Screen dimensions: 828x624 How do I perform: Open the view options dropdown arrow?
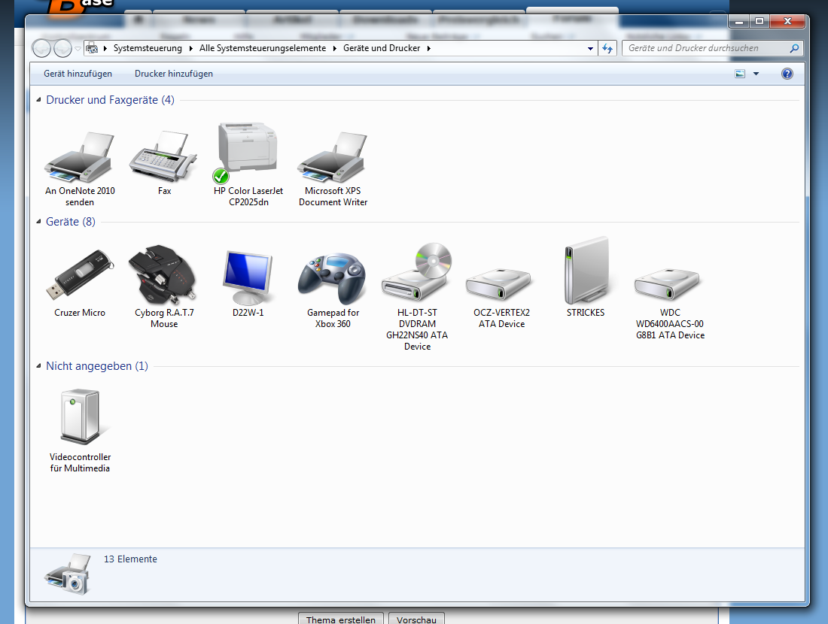(x=756, y=74)
